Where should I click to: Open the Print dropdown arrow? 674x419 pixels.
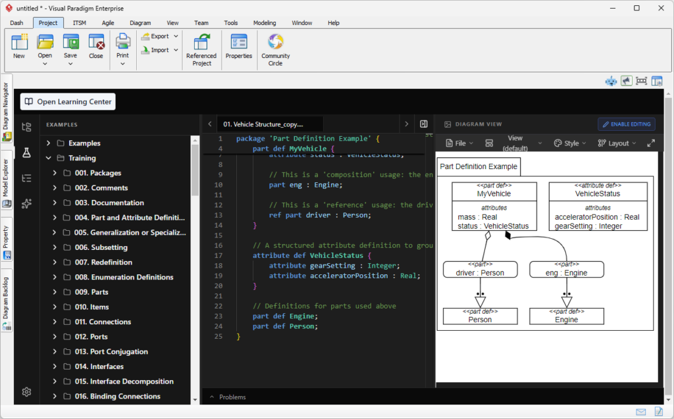click(122, 64)
